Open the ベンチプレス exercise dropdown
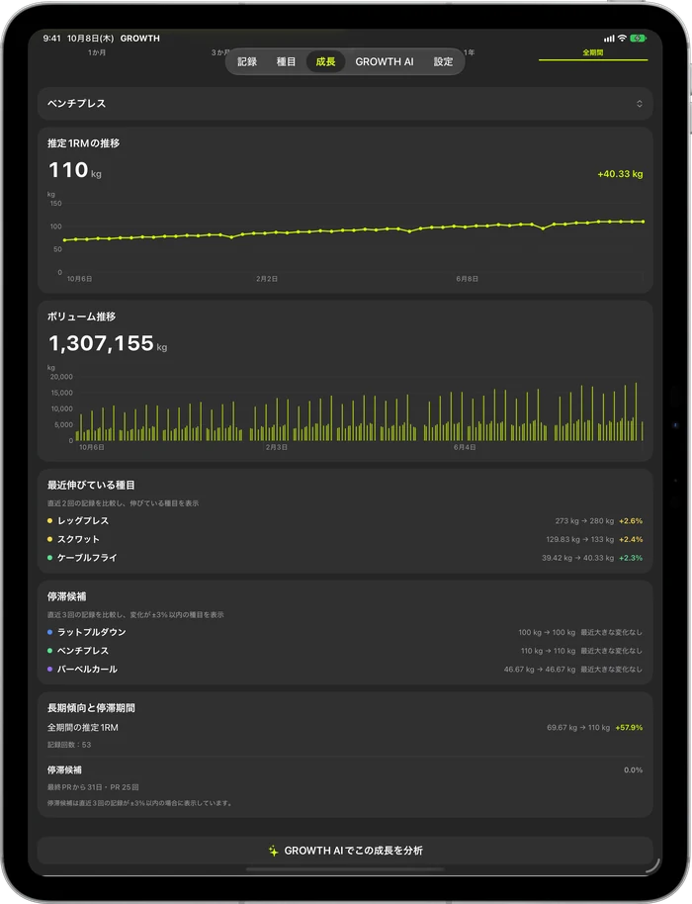This screenshot has height=904, width=692. click(x=345, y=104)
